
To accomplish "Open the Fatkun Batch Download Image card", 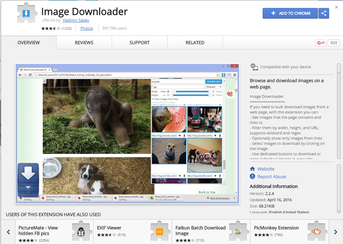I will point(211,232).
